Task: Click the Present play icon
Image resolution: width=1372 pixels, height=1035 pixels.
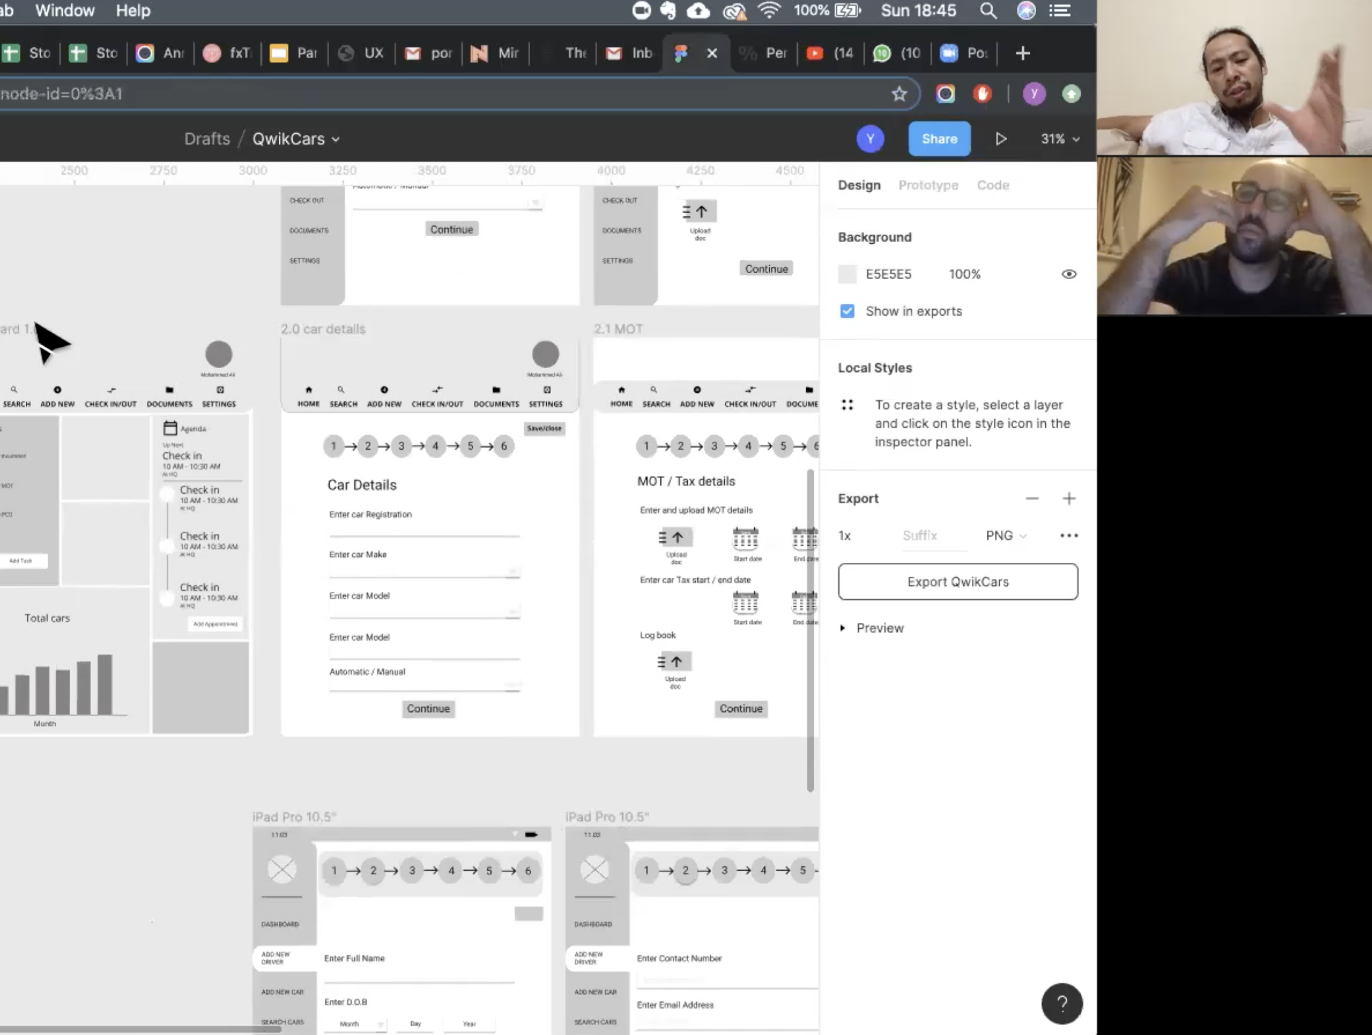Action: (1000, 139)
